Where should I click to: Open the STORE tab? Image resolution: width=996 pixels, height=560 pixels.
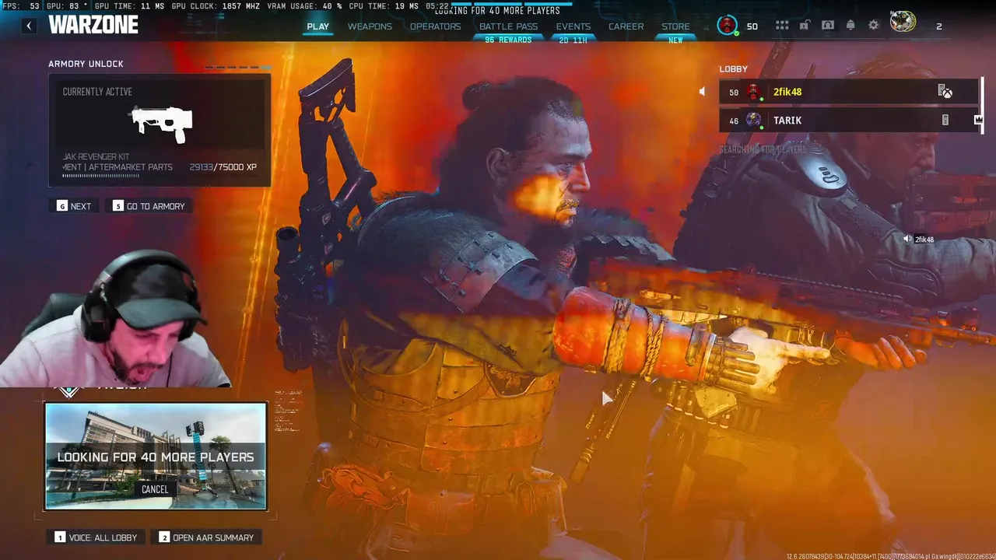pos(675,26)
